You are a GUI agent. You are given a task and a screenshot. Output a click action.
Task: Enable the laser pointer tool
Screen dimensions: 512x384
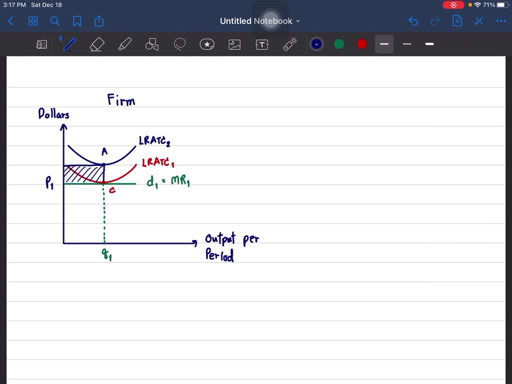pyautogui.click(x=289, y=44)
